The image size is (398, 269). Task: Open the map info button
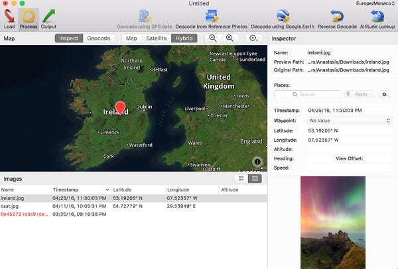[257, 162]
